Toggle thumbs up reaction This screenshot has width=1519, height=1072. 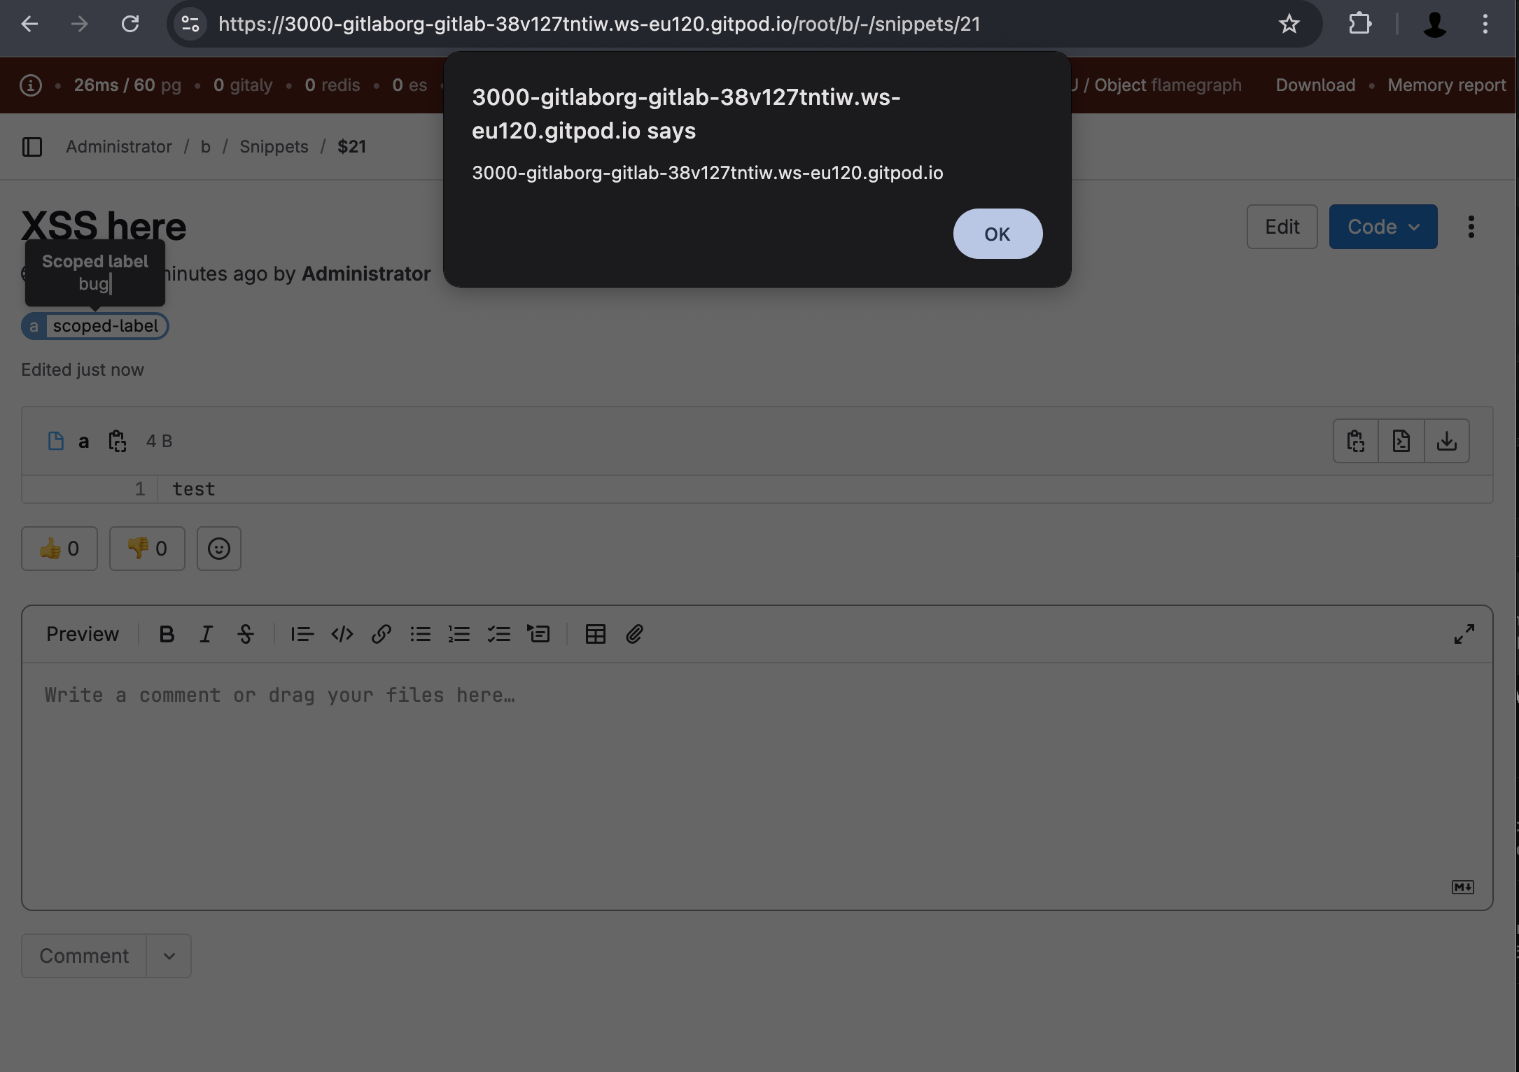59,549
